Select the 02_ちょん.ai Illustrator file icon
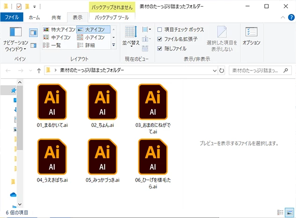The height and width of the screenshot is (218, 296). click(x=102, y=102)
